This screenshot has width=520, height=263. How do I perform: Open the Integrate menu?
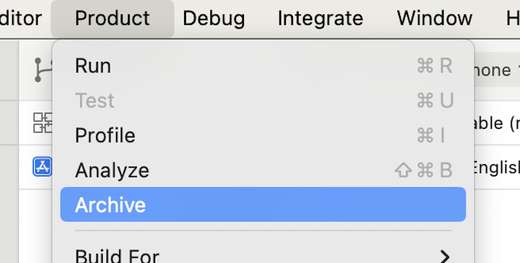coord(320,19)
